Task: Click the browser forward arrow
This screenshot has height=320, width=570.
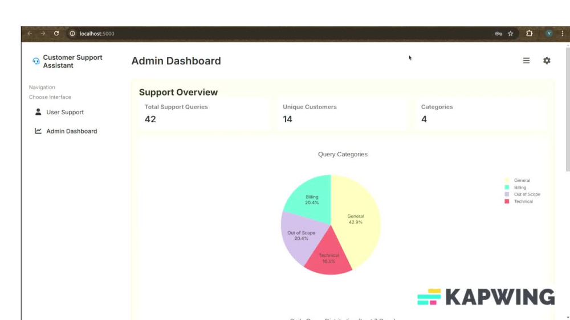Action: coord(43,34)
